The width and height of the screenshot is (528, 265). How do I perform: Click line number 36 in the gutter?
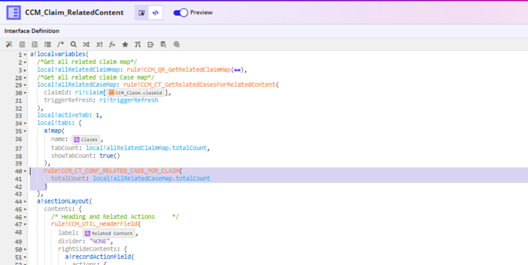coord(19,139)
